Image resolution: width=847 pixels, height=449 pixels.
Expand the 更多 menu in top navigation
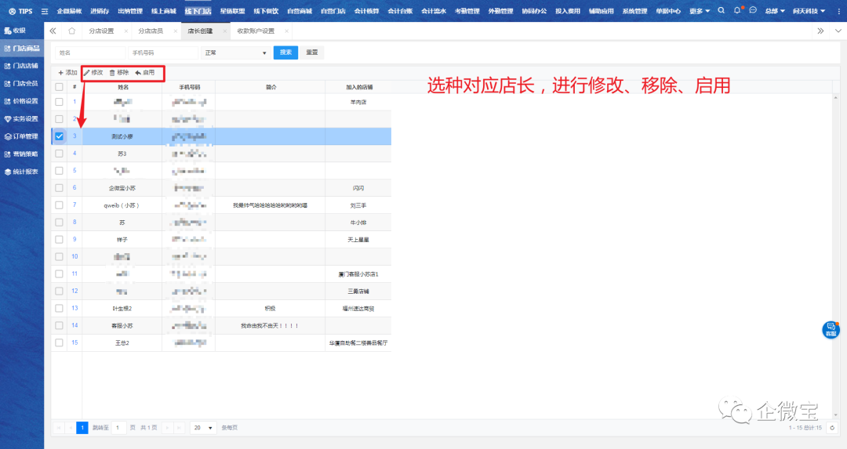pos(700,11)
